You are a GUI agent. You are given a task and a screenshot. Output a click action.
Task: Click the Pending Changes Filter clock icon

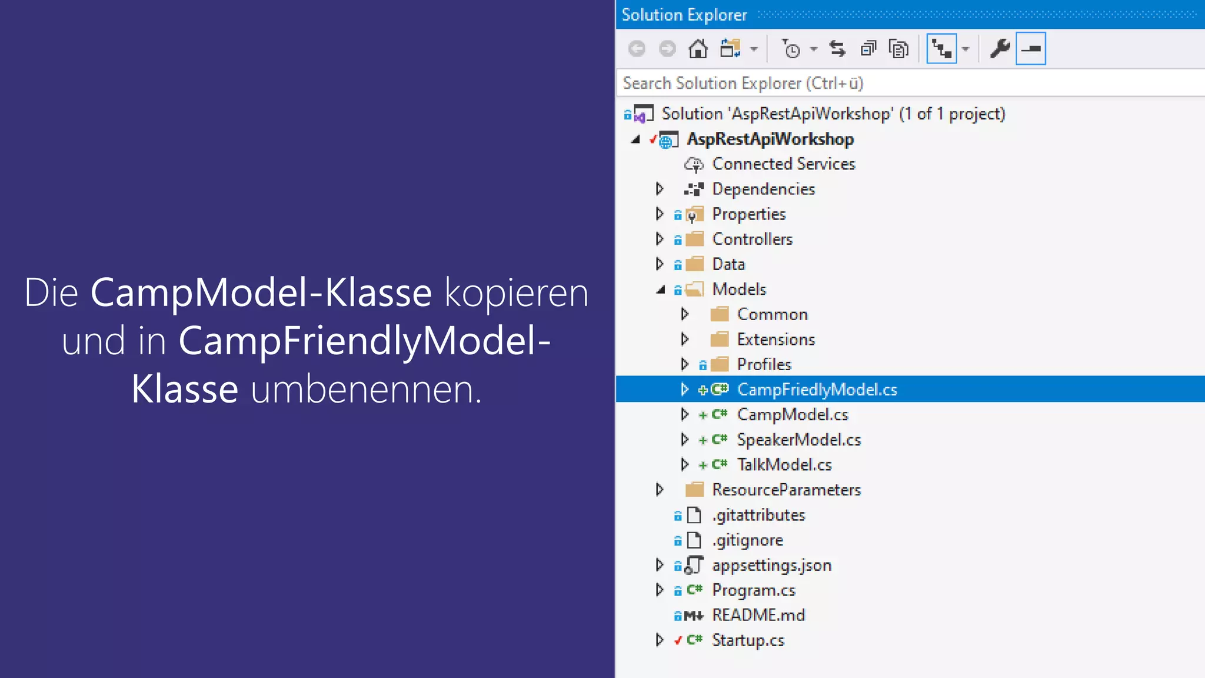pos(791,49)
